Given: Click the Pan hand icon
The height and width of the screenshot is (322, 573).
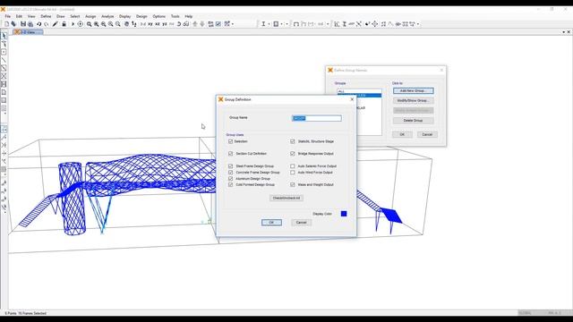Looking at the screenshot, I should click(x=126, y=24).
